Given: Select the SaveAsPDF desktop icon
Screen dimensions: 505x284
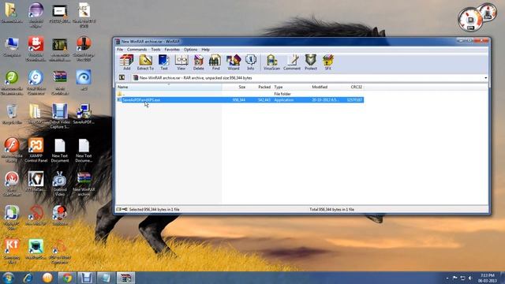Looking at the screenshot, I should (x=84, y=114).
